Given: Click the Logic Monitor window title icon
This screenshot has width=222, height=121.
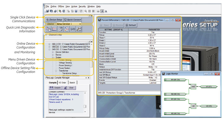Looking at the screenshot, I should (x=164, y=74).
